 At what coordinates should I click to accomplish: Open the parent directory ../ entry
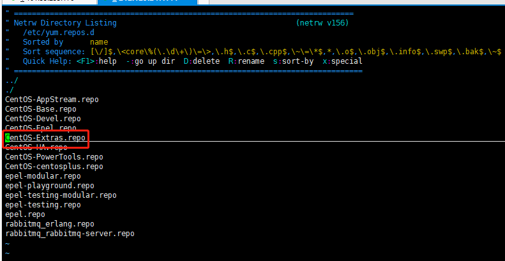coord(12,81)
